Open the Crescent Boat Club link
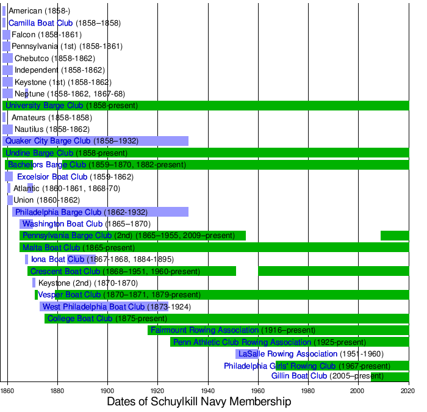 click(x=65, y=271)
